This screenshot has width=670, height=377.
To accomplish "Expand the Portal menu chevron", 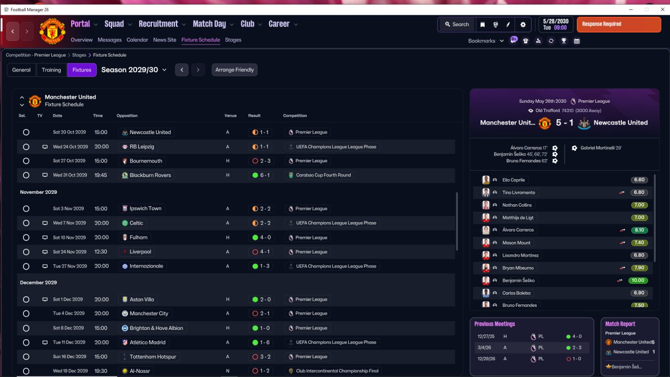I will click(96, 25).
